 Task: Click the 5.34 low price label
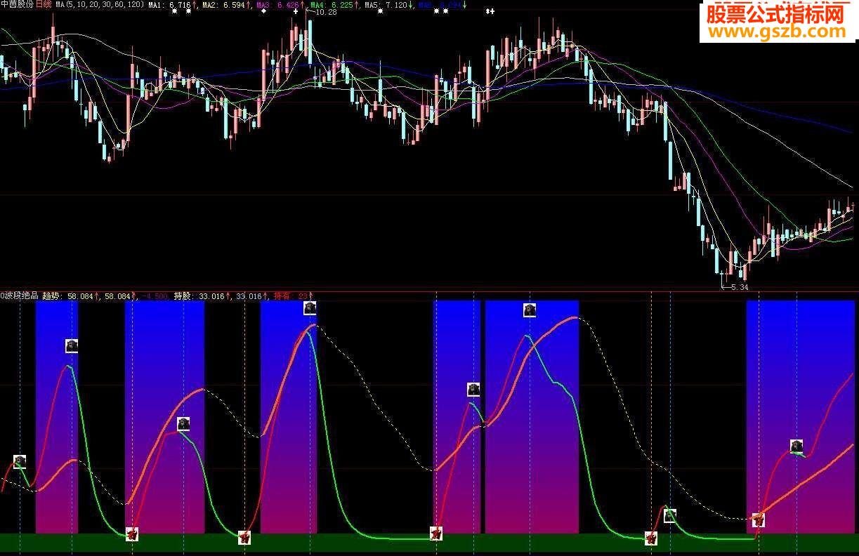coord(739,287)
